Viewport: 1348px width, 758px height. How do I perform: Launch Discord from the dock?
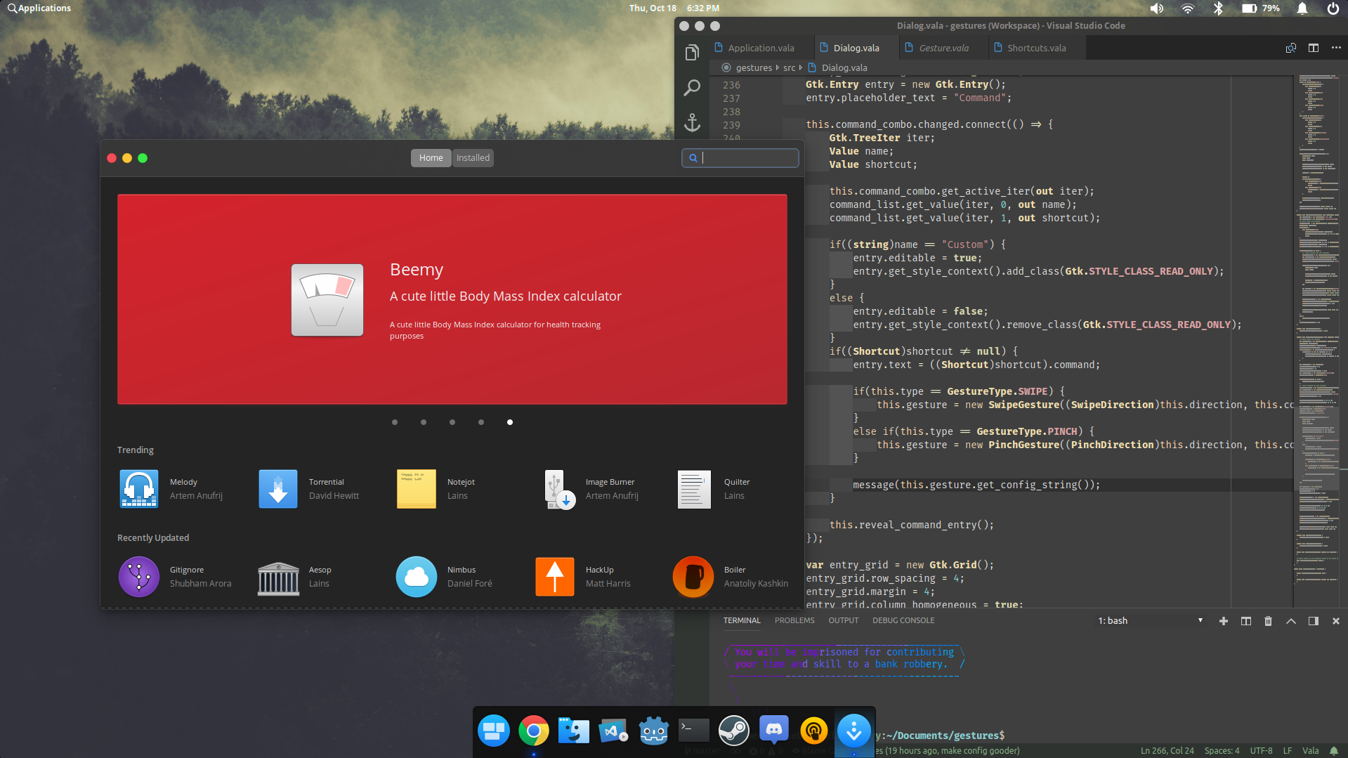(x=773, y=731)
